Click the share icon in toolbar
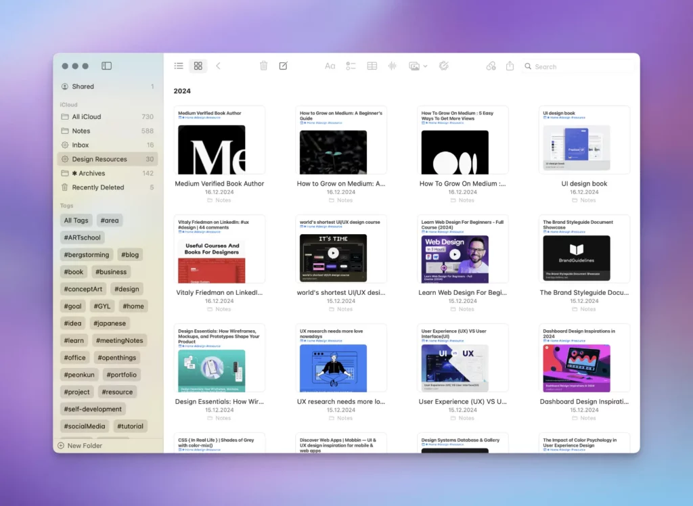This screenshot has width=693, height=506. pos(510,66)
